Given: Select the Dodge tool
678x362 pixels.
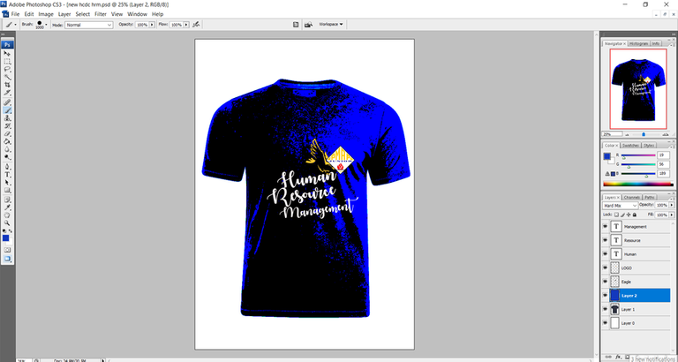Looking at the screenshot, I should click(x=7, y=157).
